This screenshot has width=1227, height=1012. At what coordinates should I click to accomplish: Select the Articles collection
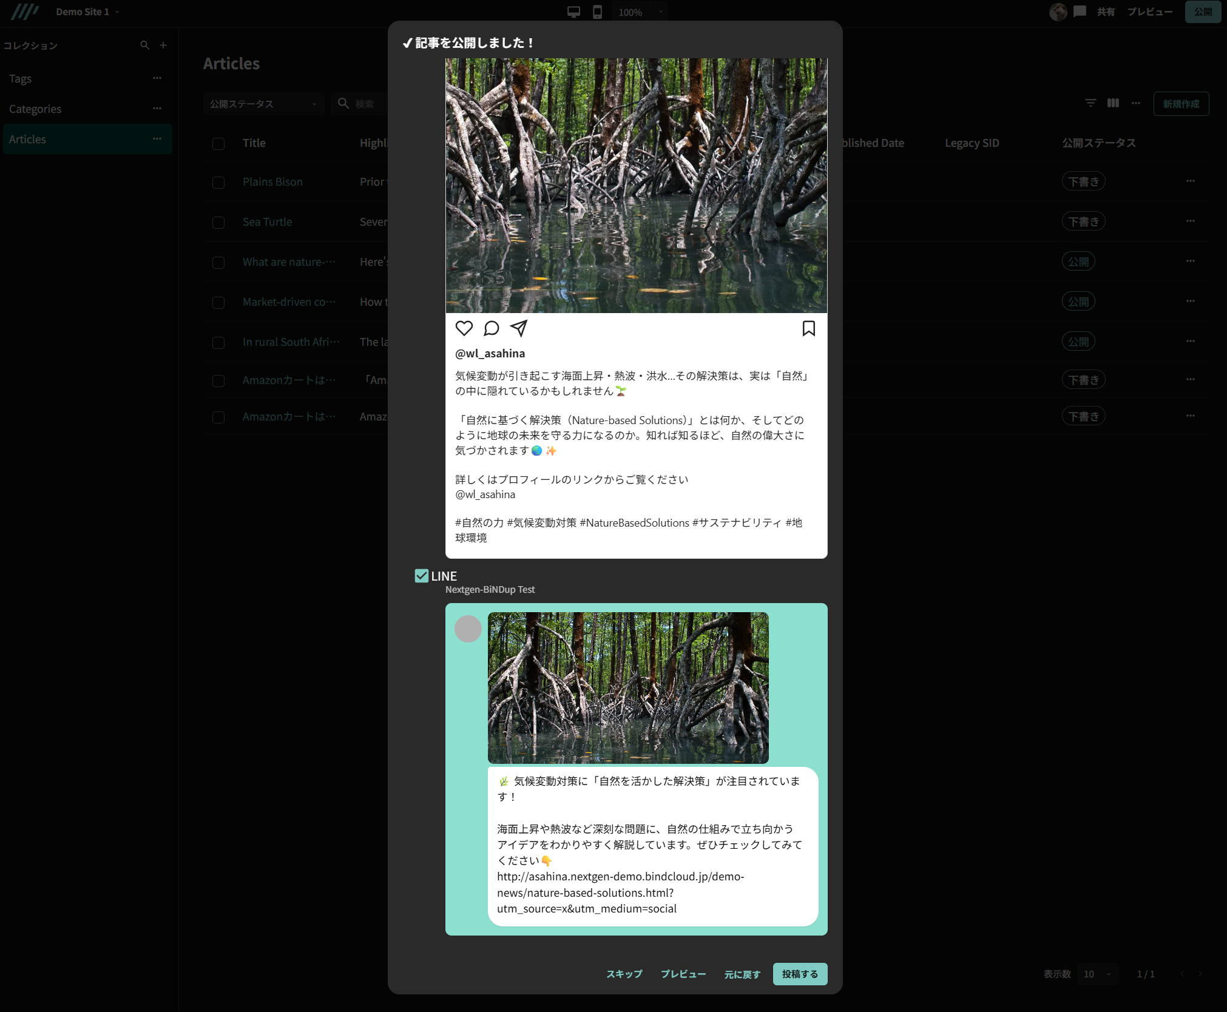(x=87, y=139)
